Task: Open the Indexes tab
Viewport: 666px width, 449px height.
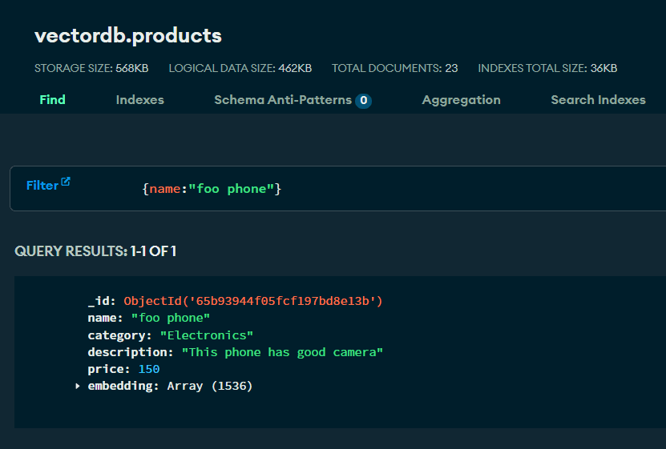Action: [139, 100]
